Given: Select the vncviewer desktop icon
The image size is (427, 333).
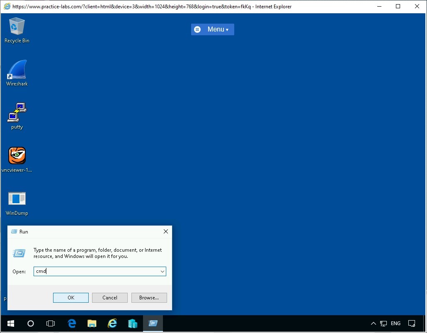Looking at the screenshot, I should [x=17, y=159].
